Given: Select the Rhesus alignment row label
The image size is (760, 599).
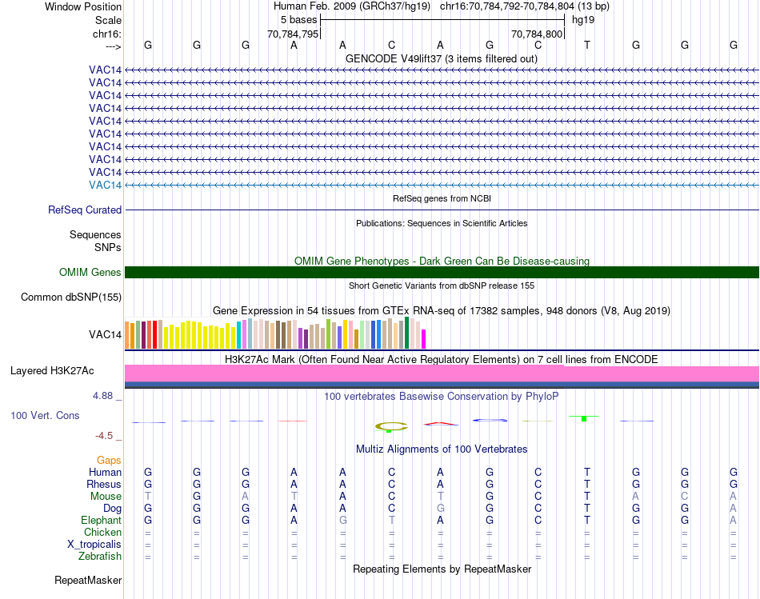Looking at the screenshot, I should [104, 484].
